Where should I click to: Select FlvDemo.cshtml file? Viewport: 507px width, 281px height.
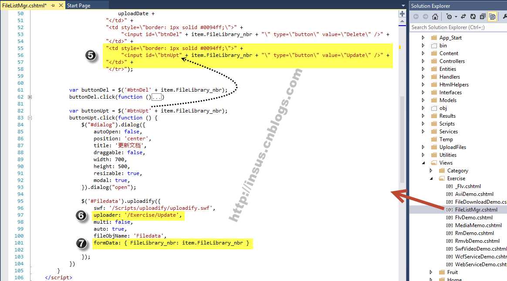pos(474,218)
